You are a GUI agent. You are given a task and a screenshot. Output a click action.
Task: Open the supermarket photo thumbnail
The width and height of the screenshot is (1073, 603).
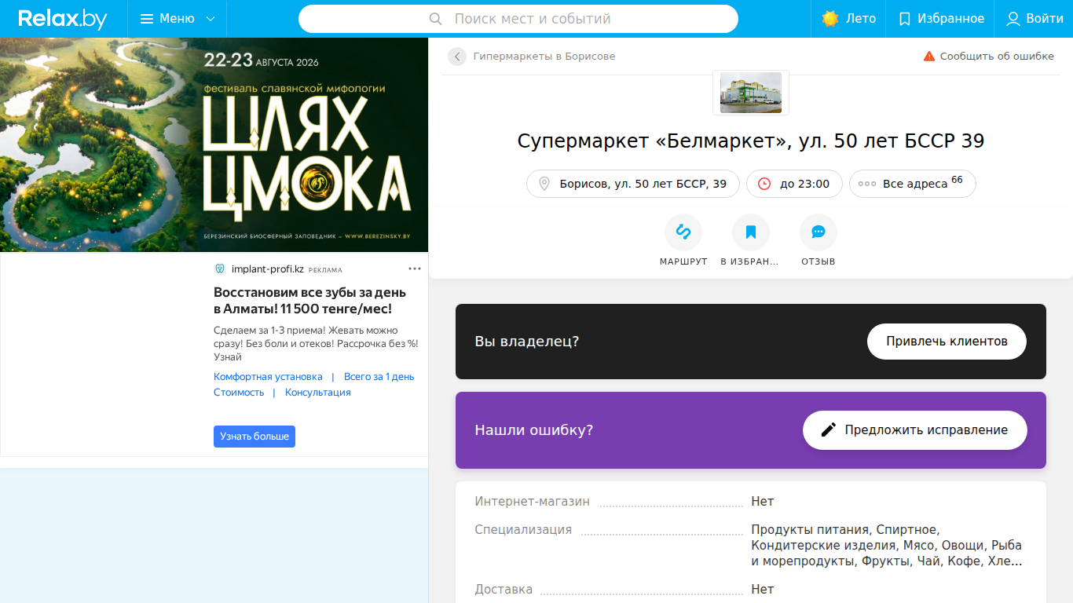coord(751,93)
